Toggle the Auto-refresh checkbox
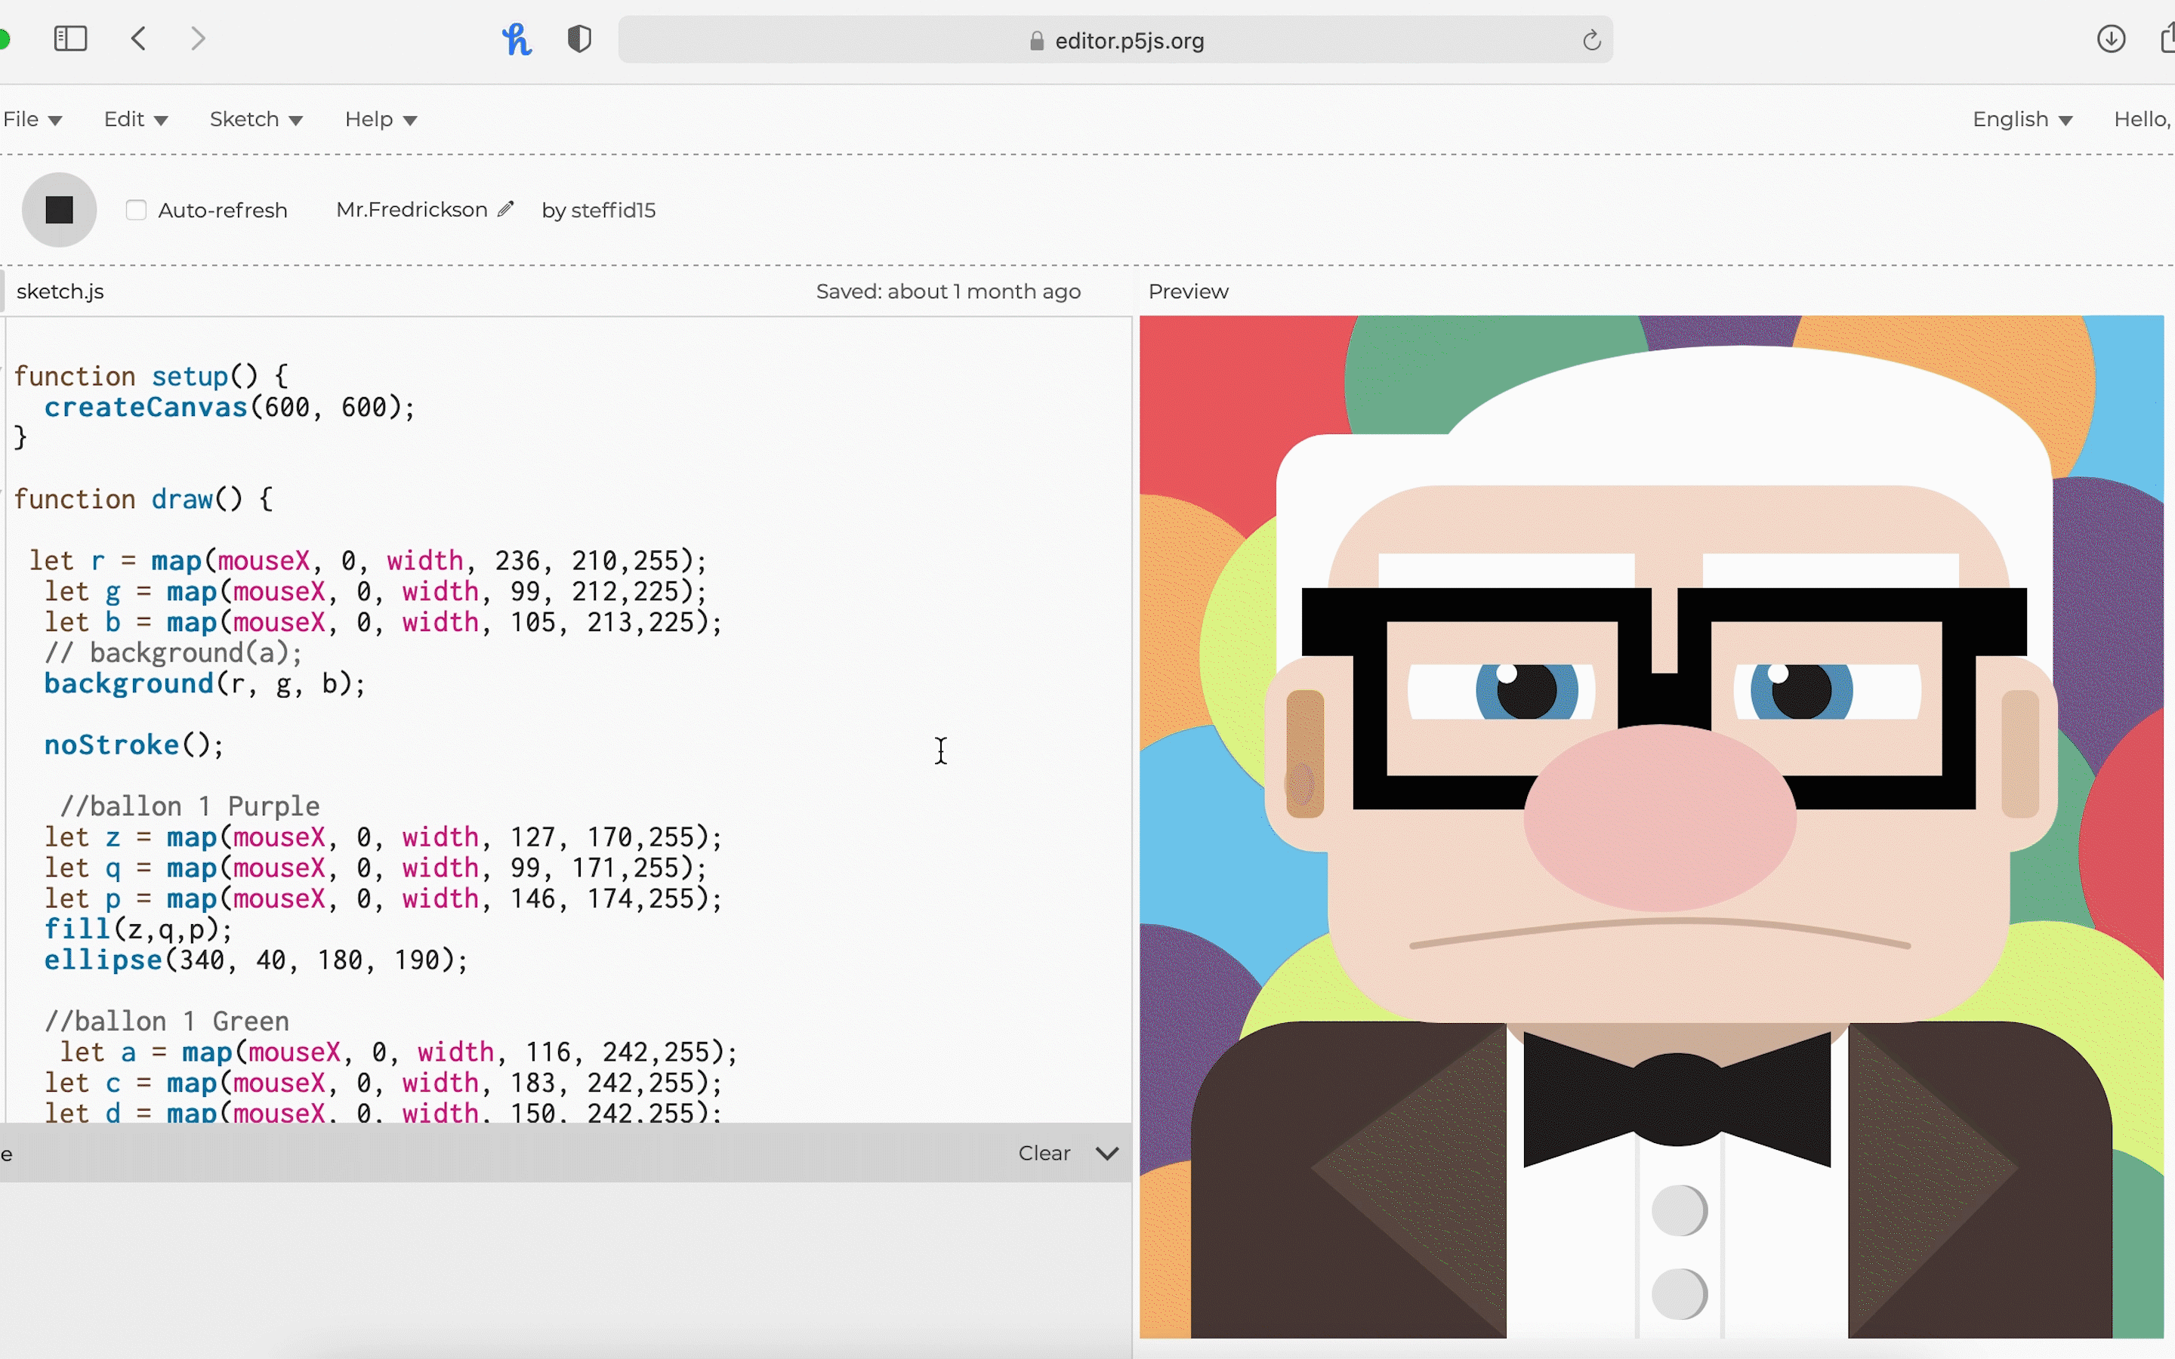This screenshot has height=1359, width=2175. (136, 210)
